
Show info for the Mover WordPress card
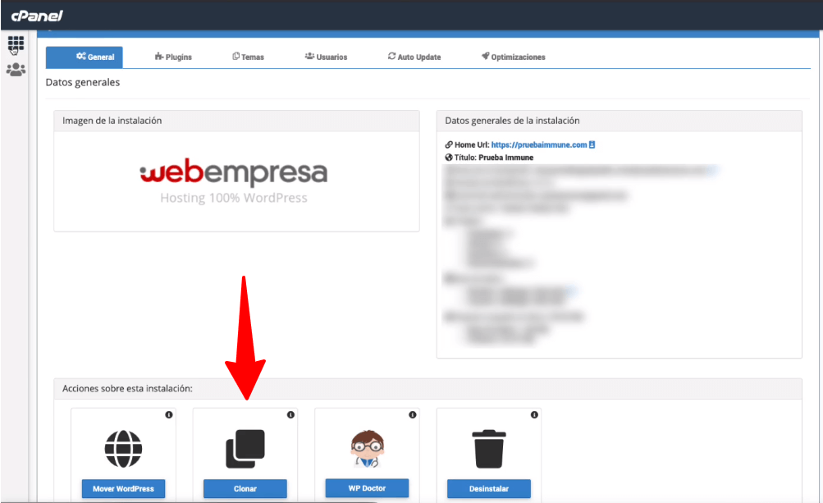(x=168, y=415)
